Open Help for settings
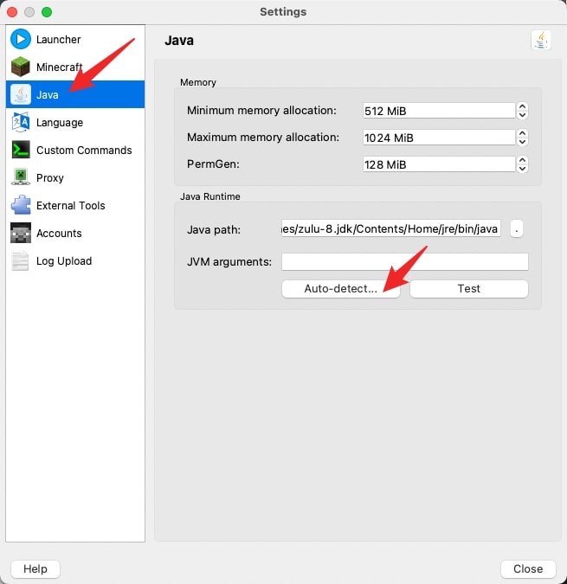This screenshot has height=584, width=567. pos(35,568)
